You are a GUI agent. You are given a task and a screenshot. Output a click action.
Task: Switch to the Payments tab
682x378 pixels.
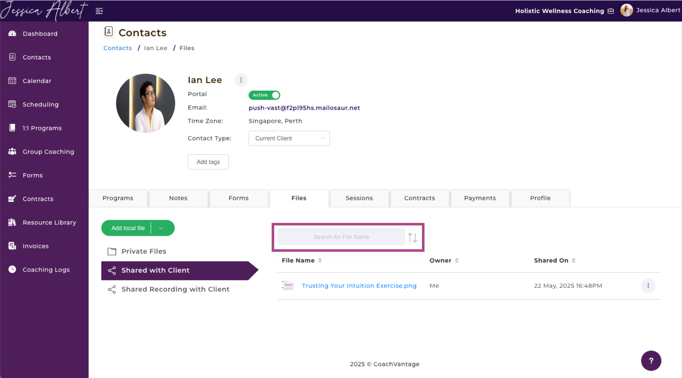pyautogui.click(x=480, y=198)
